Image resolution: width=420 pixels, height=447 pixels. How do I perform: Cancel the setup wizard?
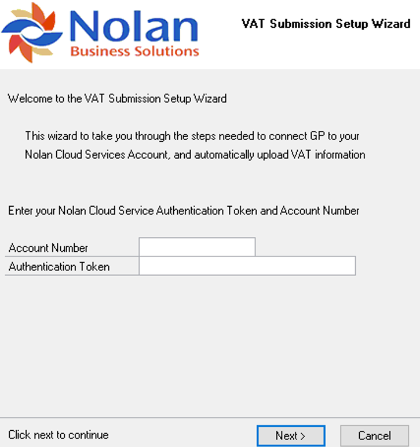[x=374, y=435]
